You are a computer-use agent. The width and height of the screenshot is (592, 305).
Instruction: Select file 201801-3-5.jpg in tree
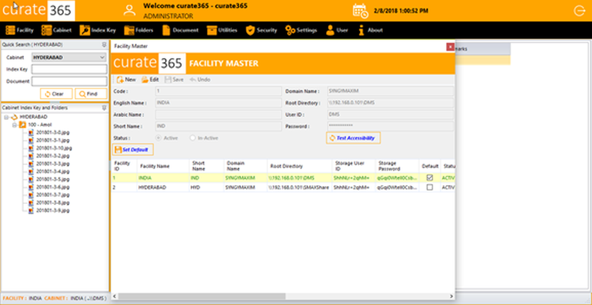[53, 179]
